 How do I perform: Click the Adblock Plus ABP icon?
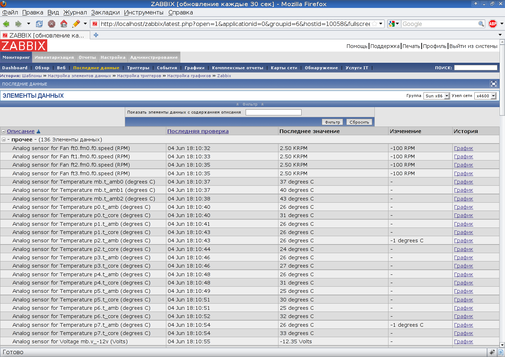[493, 24]
